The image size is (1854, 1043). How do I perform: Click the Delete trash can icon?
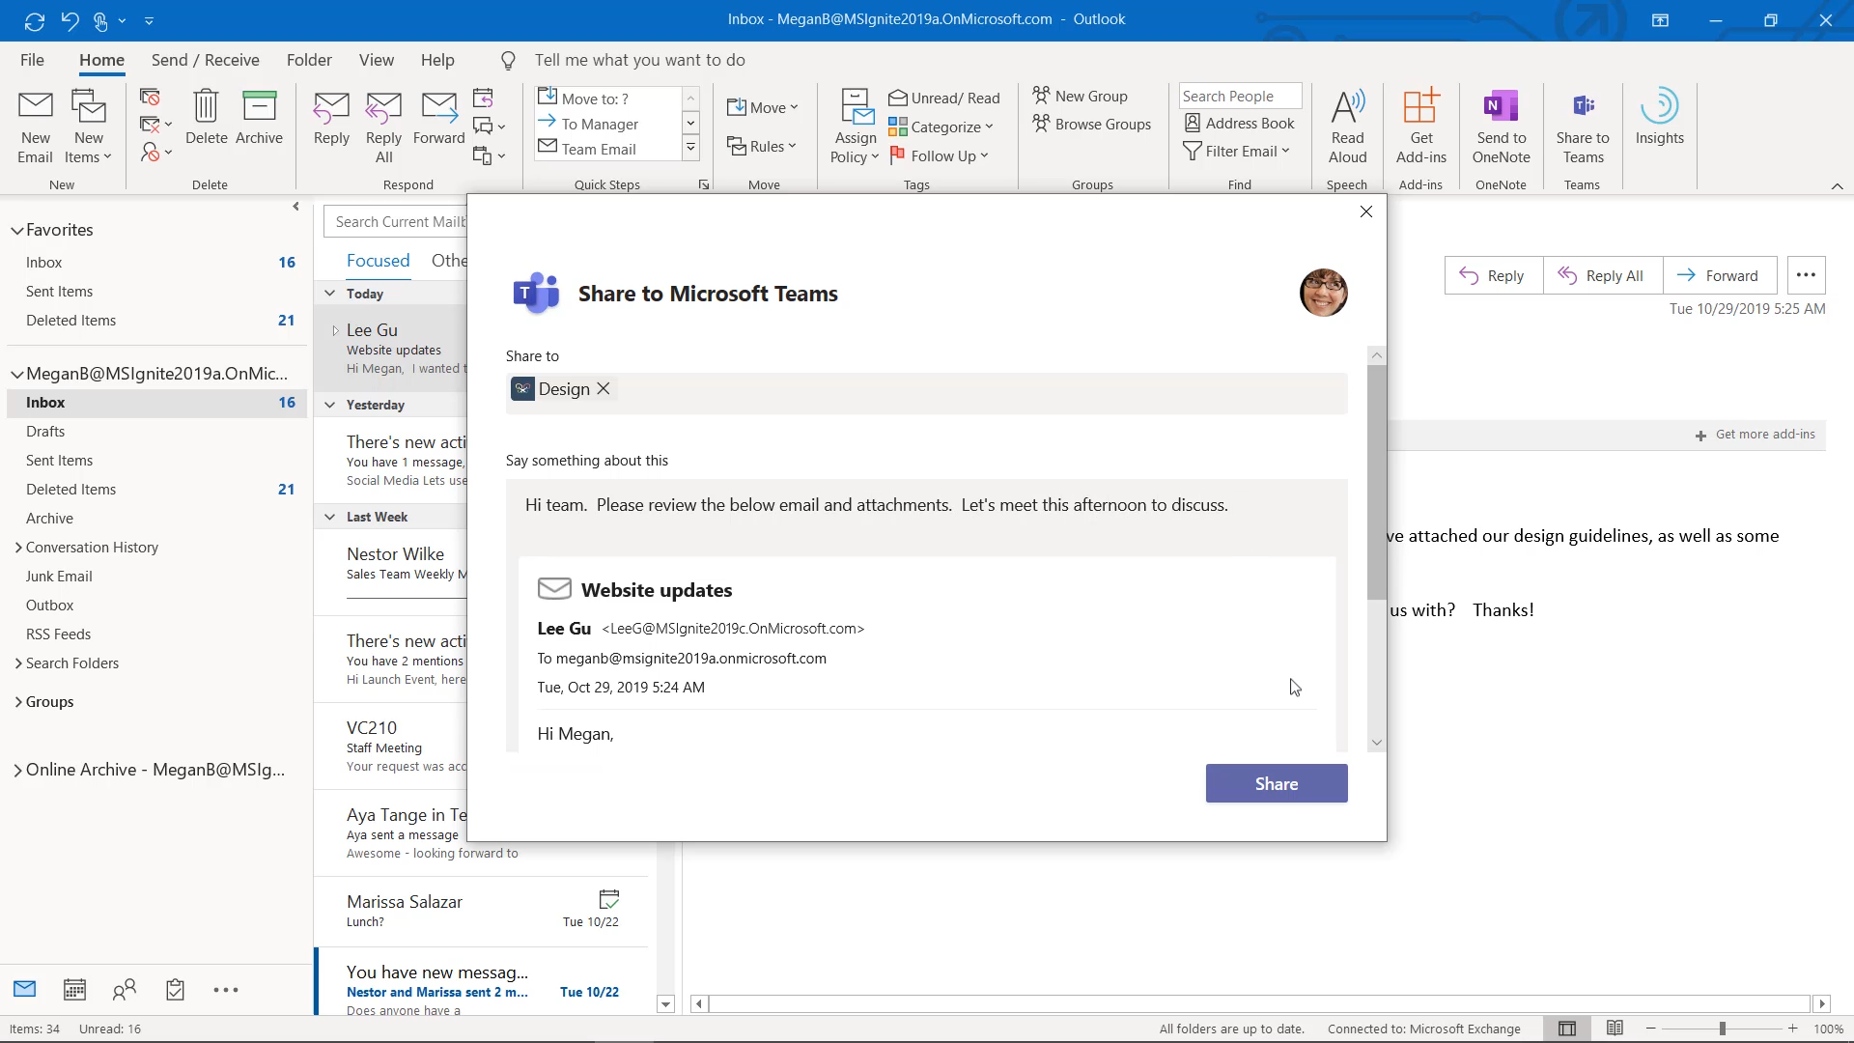(x=206, y=105)
